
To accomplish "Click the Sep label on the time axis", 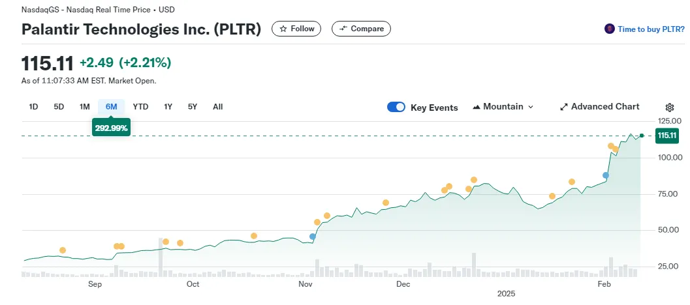I will coord(95,284).
